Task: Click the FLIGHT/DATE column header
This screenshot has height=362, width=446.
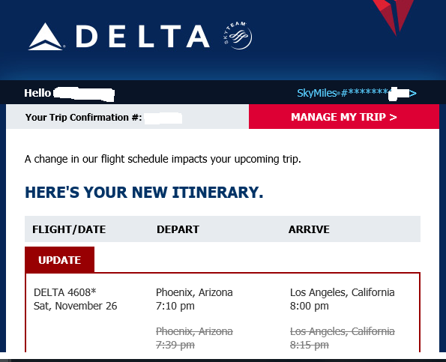Action: point(69,229)
